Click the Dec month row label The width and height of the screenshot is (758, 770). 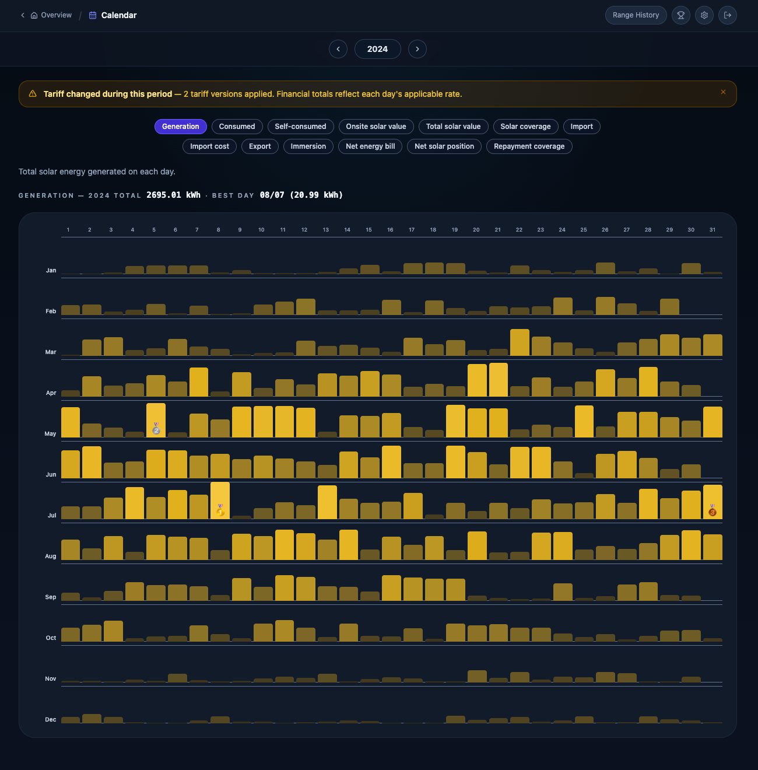tap(51, 719)
